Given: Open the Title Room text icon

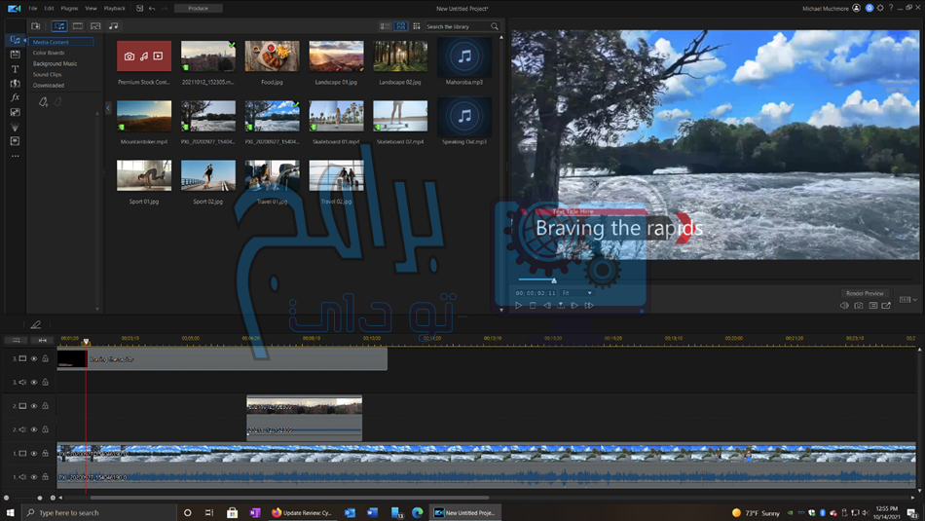Looking at the screenshot, I should point(15,69).
